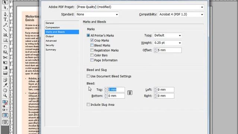Viewport: 238px width, 134px height.
Task: Open the Compression settings pane
Action: [62, 28]
